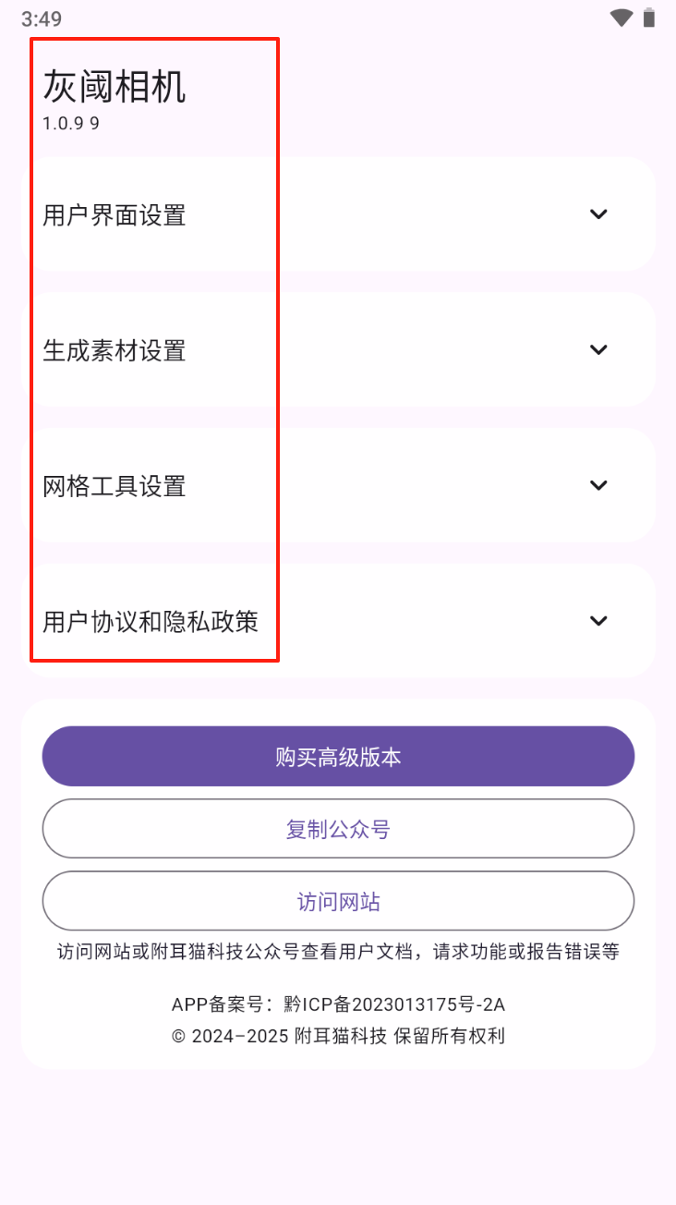The width and height of the screenshot is (676, 1205).
Task: Open the 访问网站 button
Action: [x=338, y=901]
